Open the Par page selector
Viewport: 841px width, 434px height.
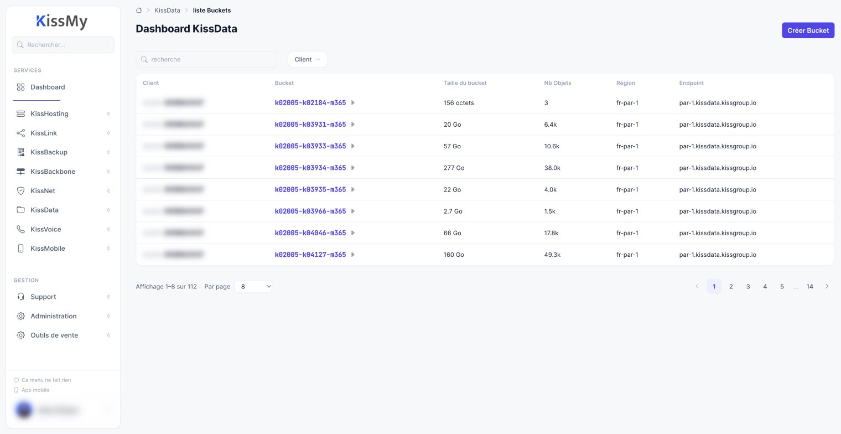coord(253,286)
